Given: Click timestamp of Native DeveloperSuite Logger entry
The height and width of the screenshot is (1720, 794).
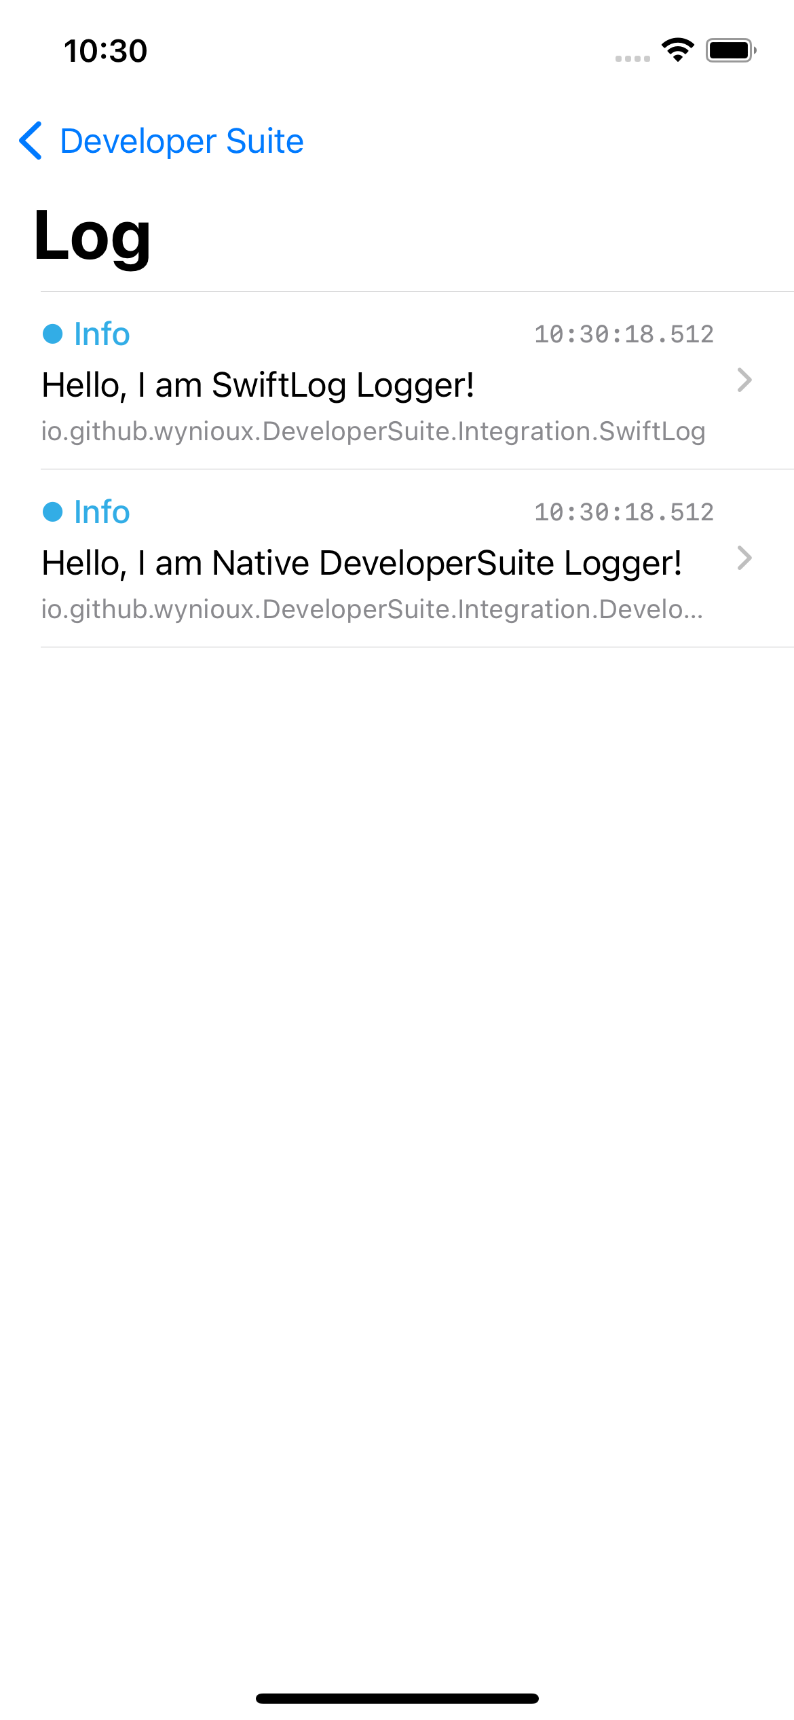Looking at the screenshot, I should [x=624, y=512].
